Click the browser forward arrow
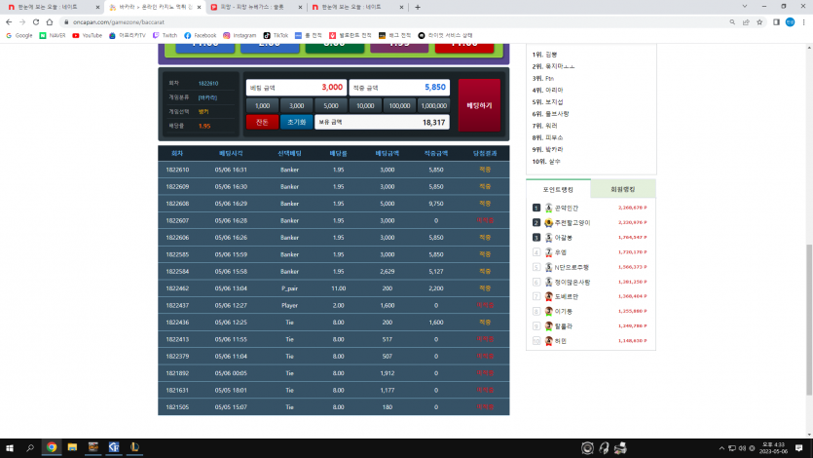Viewport: 813px width, 458px height. tap(22, 22)
